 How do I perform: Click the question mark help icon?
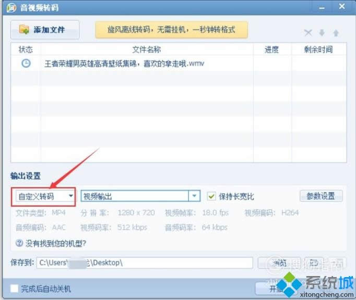click(19, 243)
